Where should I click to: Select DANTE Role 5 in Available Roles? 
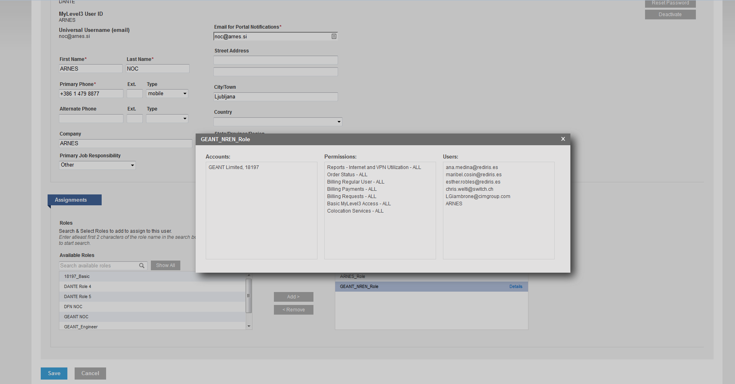coord(152,296)
